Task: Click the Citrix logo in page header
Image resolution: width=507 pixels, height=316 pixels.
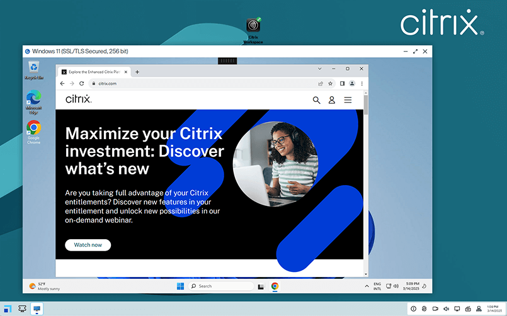Action: click(79, 99)
